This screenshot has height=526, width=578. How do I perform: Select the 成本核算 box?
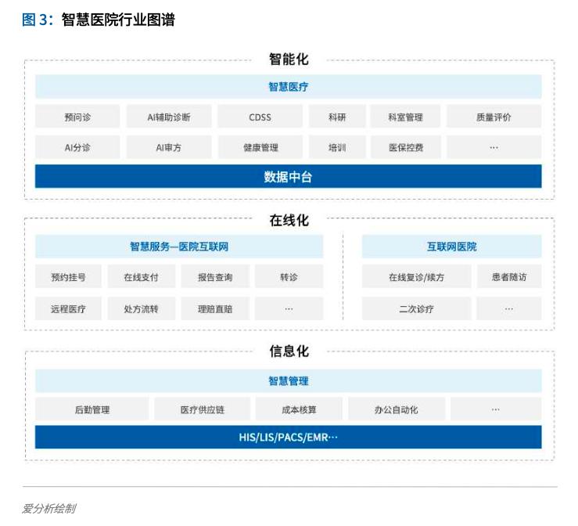pyautogui.click(x=299, y=409)
